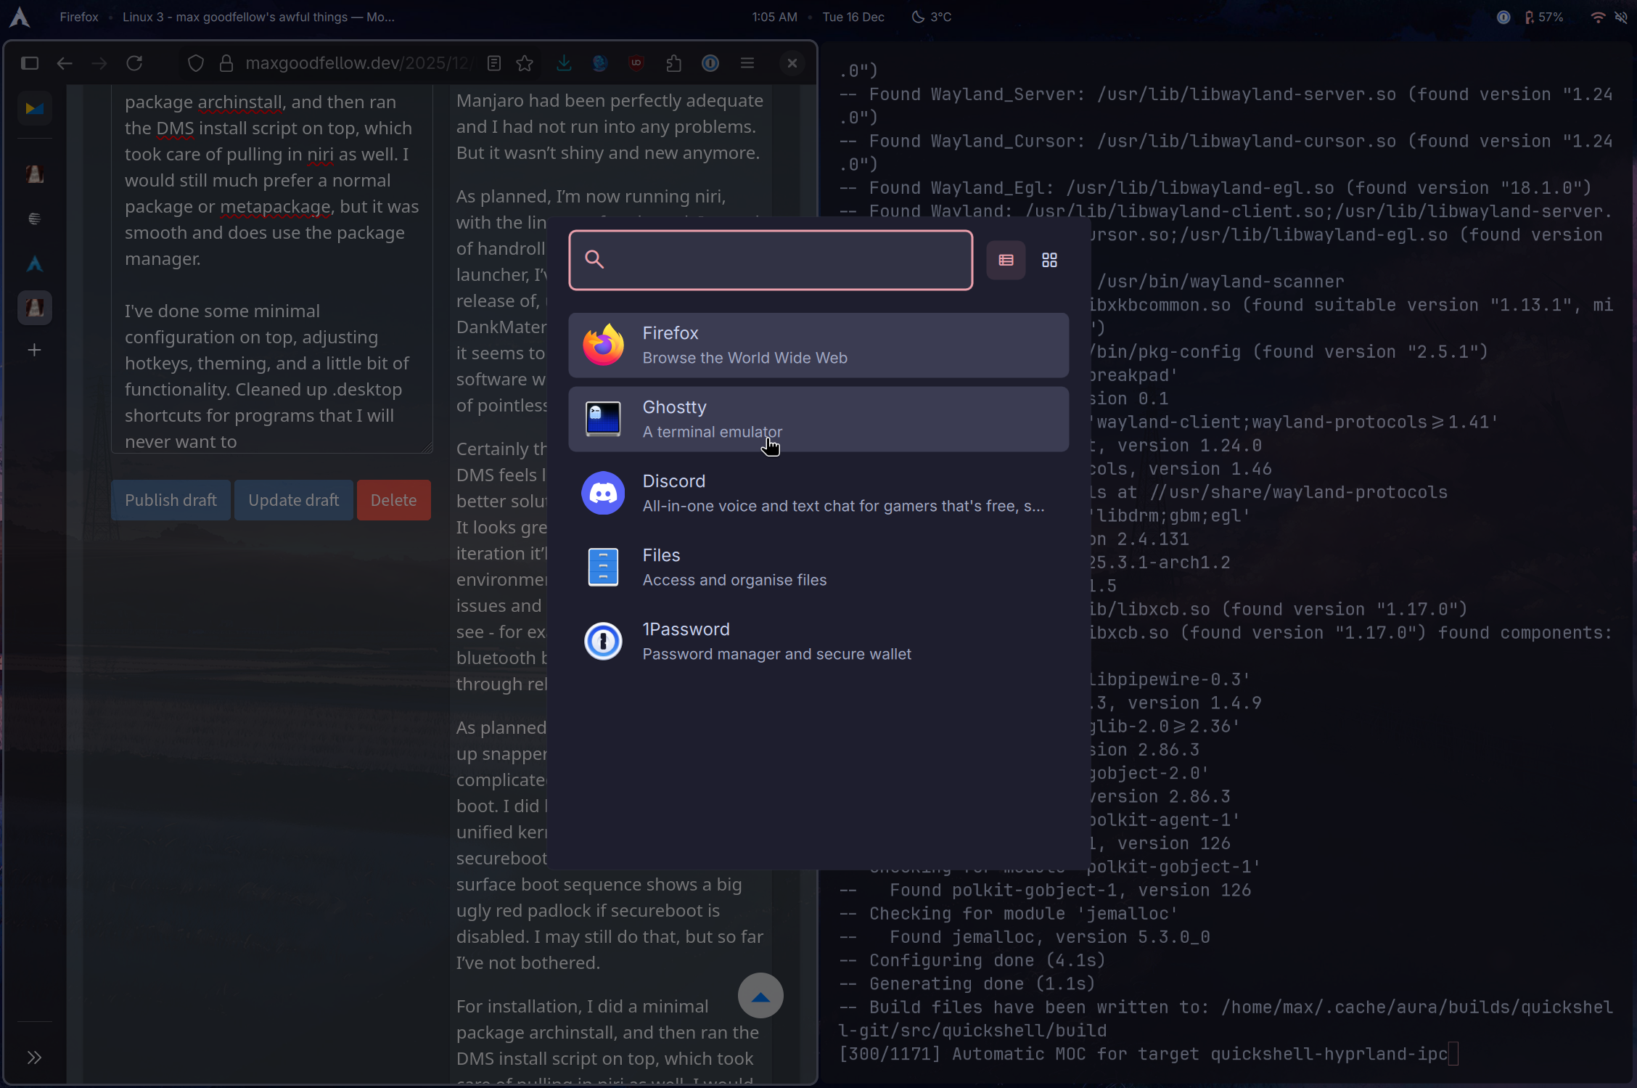The width and height of the screenshot is (1637, 1088).
Task: Toggle reader view for the article
Action: (x=494, y=63)
